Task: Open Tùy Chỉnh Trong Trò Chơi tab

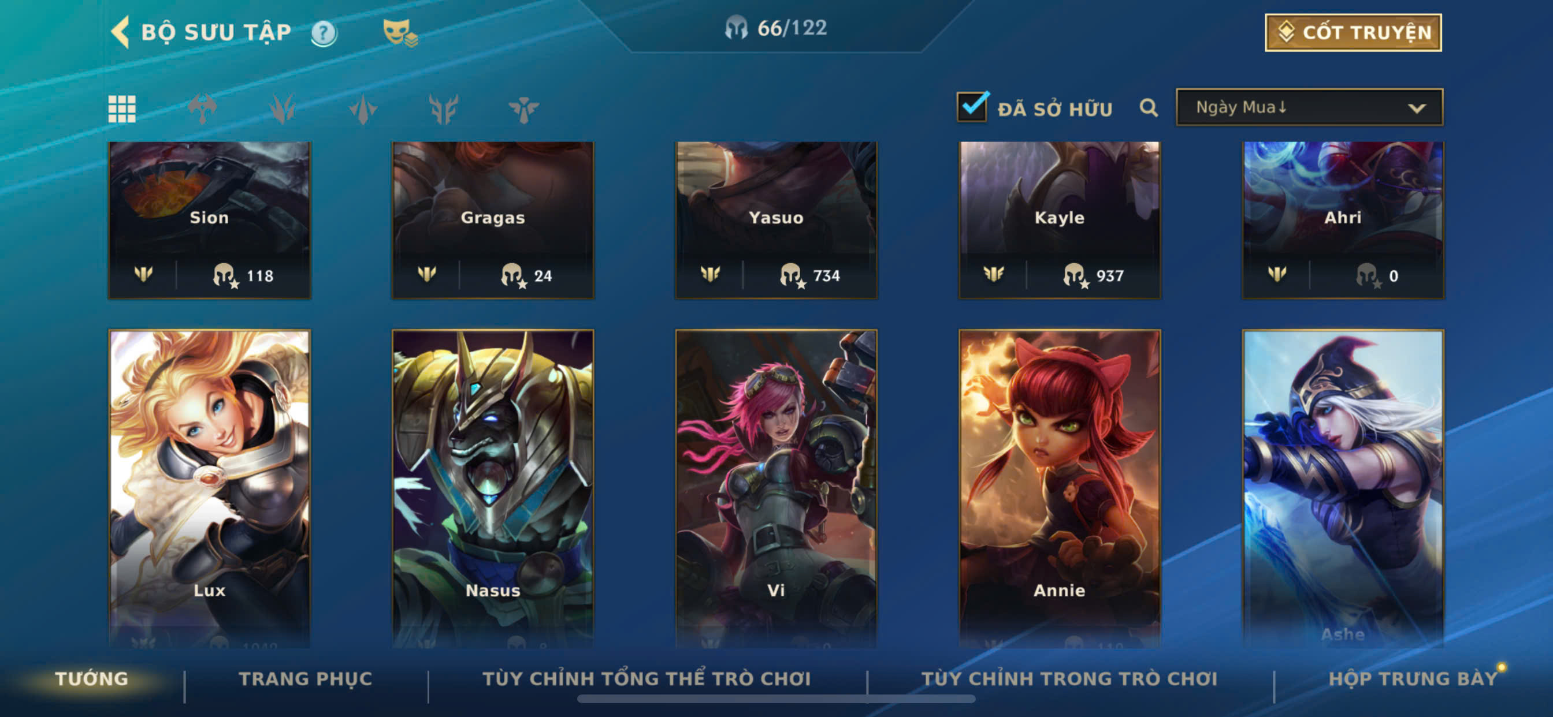Action: coord(1069,678)
